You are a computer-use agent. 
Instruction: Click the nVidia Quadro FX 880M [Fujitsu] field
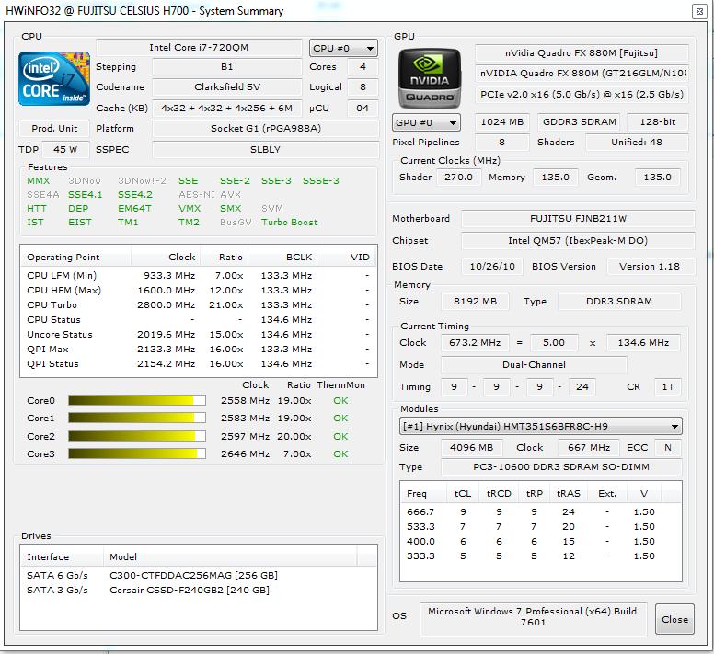click(x=582, y=53)
